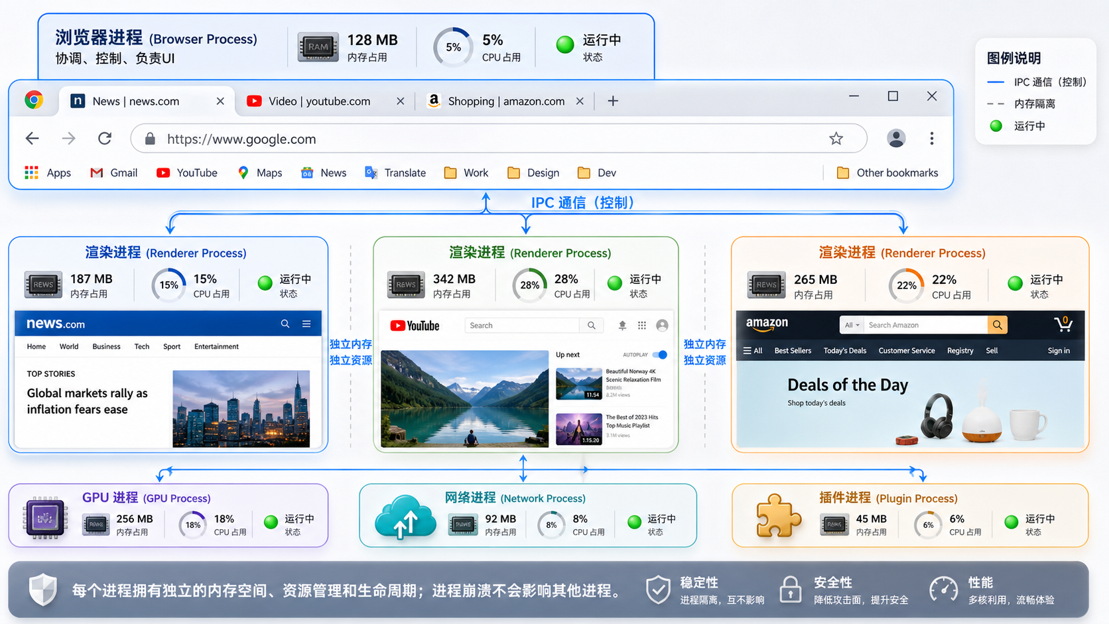Image resolution: width=1109 pixels, height=624 pixels.
Task: Open the Home section on news.com
Action: (36, 346)
